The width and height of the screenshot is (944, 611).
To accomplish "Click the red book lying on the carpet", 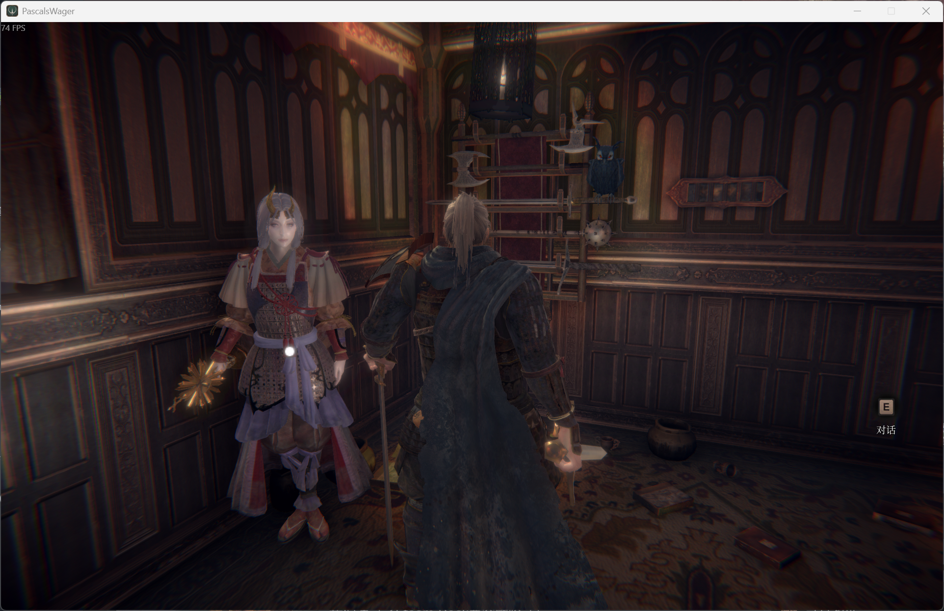I will [767, 546].
